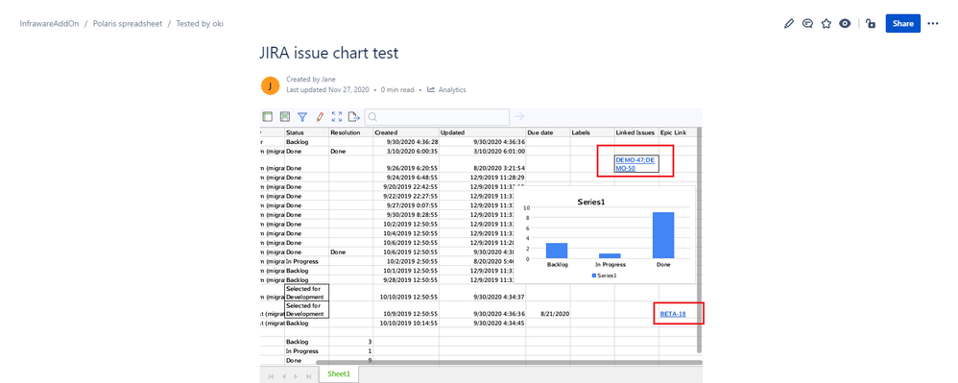Toggle the watch page eye icon
958x383 pixels.
pyautogui.click(x=845, y=24)
